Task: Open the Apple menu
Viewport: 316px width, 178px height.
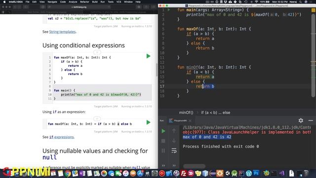Action: pos(4,2)
